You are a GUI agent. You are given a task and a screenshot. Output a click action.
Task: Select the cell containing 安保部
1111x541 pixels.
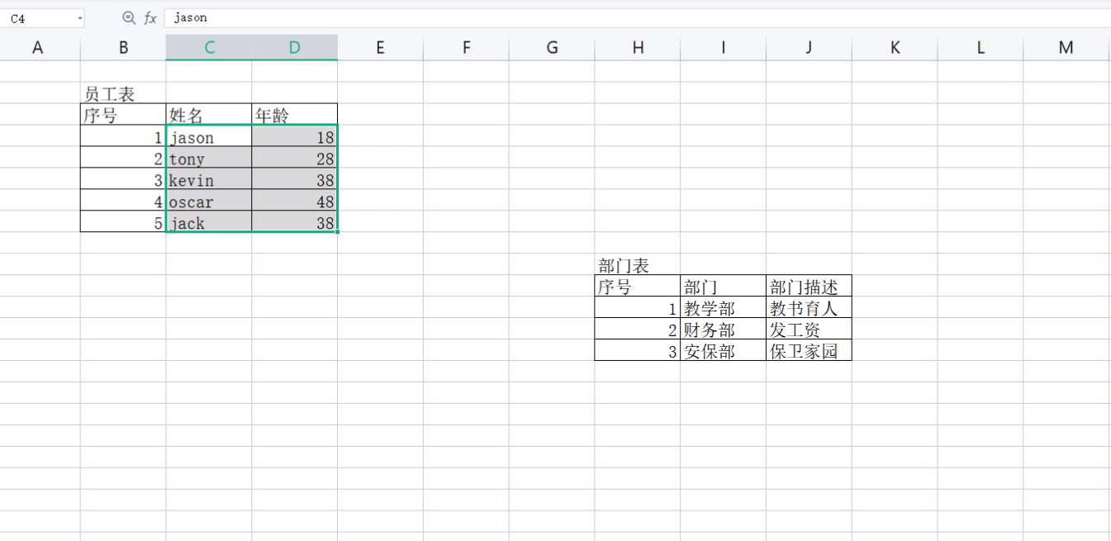click(723, 351)
